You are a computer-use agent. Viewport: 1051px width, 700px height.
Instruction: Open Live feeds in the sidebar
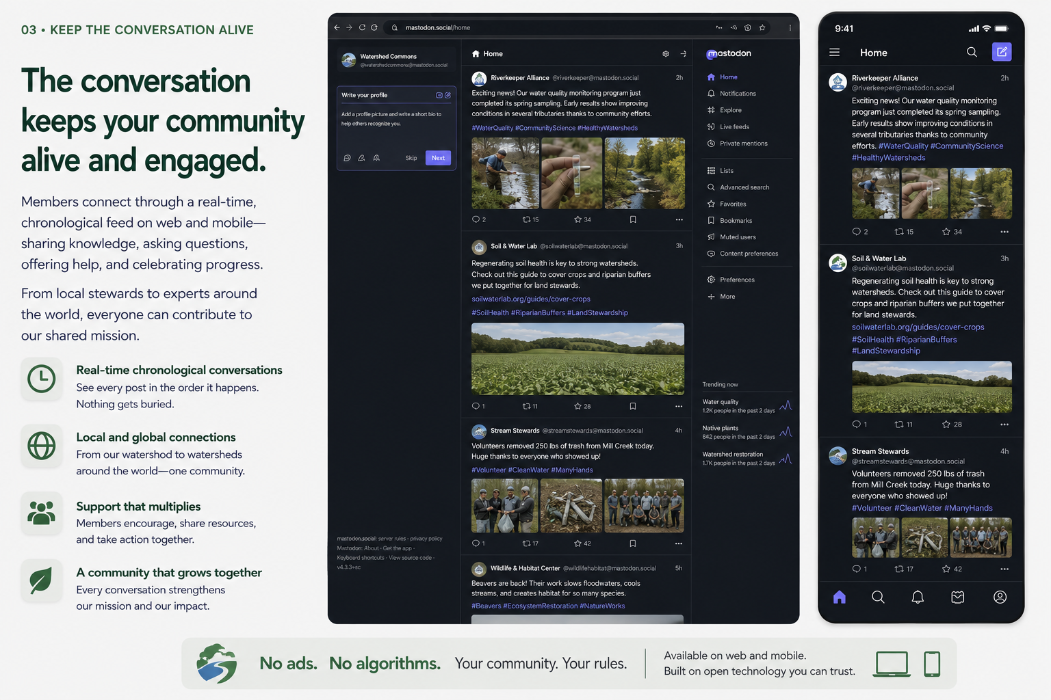point(728,127)
